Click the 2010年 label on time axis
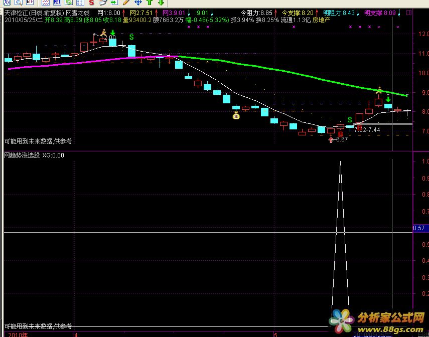429x337 pixels. (18, 334)
